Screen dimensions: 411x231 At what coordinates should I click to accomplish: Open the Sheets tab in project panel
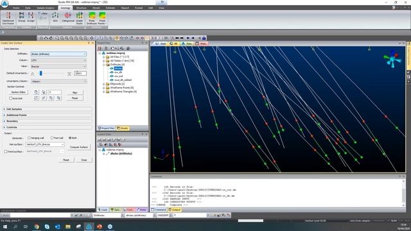[123, 128]
